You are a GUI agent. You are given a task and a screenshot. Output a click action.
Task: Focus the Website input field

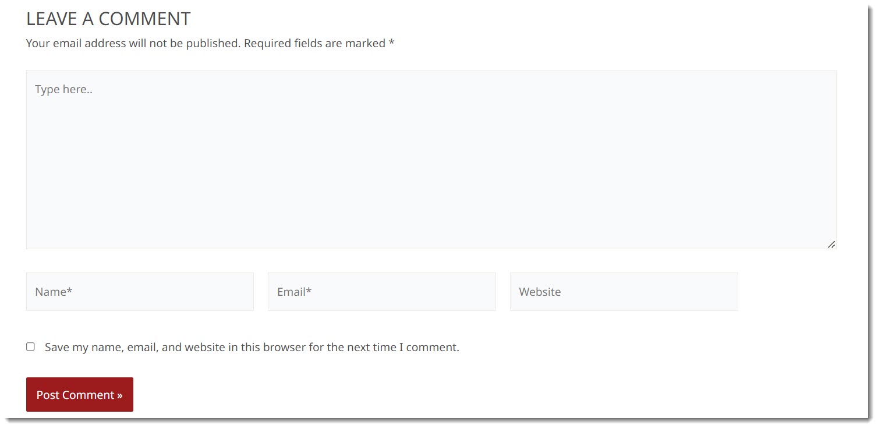coord(624,292)
